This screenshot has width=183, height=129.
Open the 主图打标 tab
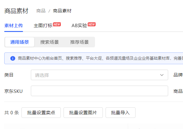click(x=43, y=26)
